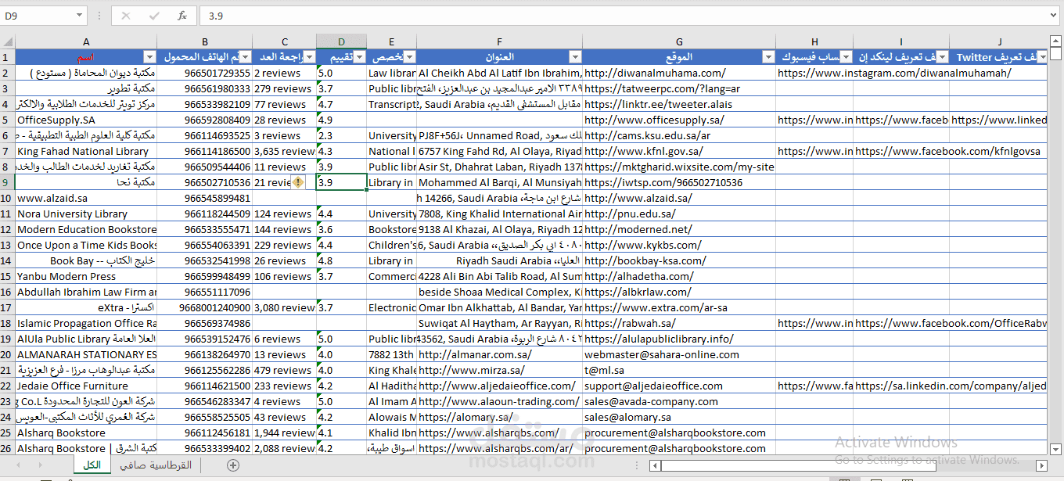
Task: Select the Select All corner triangle
Action: pyautogui.click(x=8, y=41)
